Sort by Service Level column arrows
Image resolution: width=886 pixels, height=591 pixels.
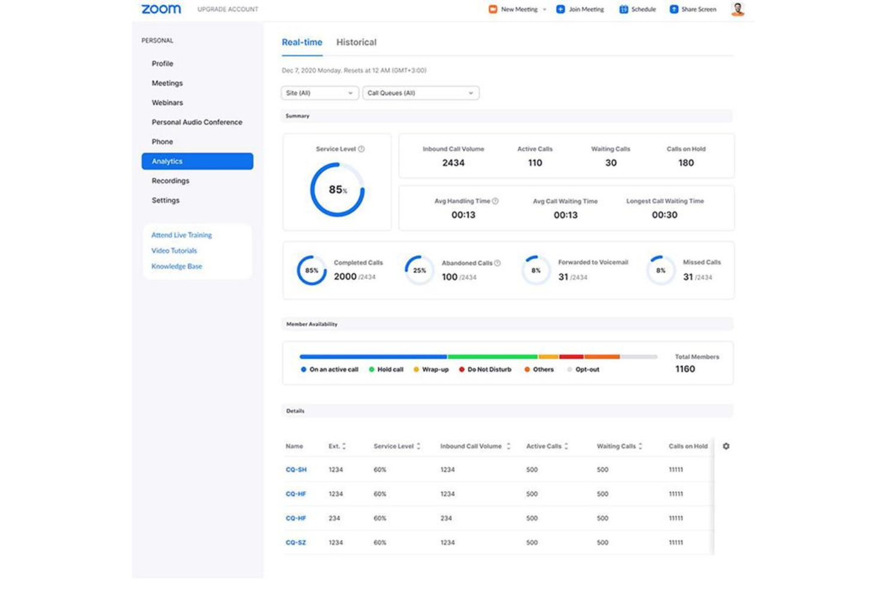pos(418,446)
